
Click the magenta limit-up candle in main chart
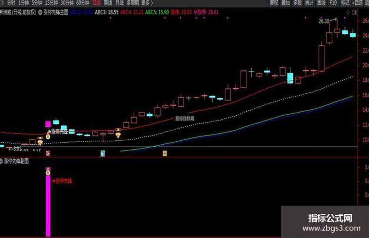pyautogui.click(x=48, y=124)
